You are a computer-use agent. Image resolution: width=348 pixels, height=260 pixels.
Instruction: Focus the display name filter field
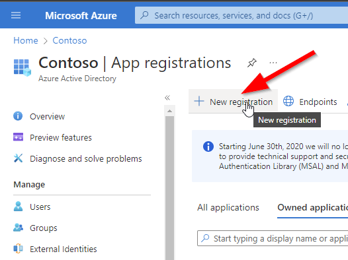[273, 238]
